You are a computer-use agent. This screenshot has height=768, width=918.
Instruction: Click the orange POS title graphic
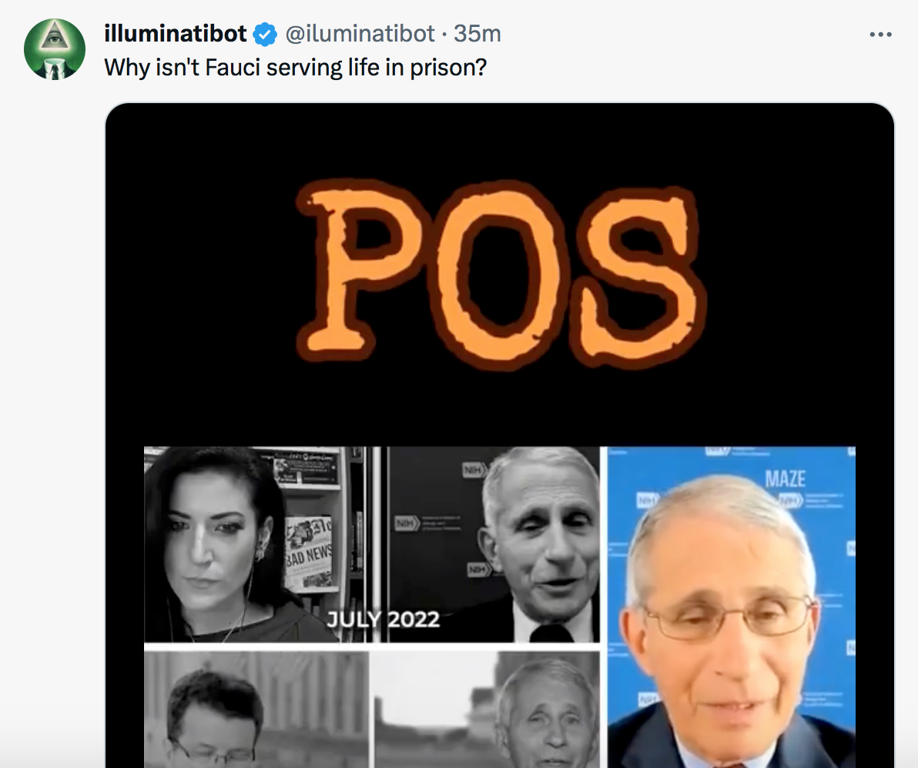click(x=501, y=273)
